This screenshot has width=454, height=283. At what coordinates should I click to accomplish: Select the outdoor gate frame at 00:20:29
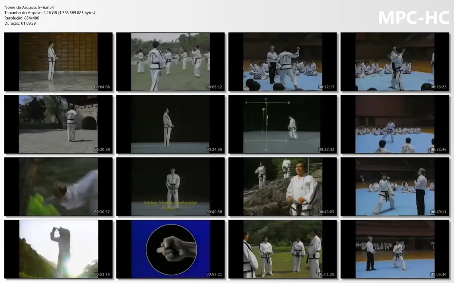pyautogui.click(x=58, y=124)
